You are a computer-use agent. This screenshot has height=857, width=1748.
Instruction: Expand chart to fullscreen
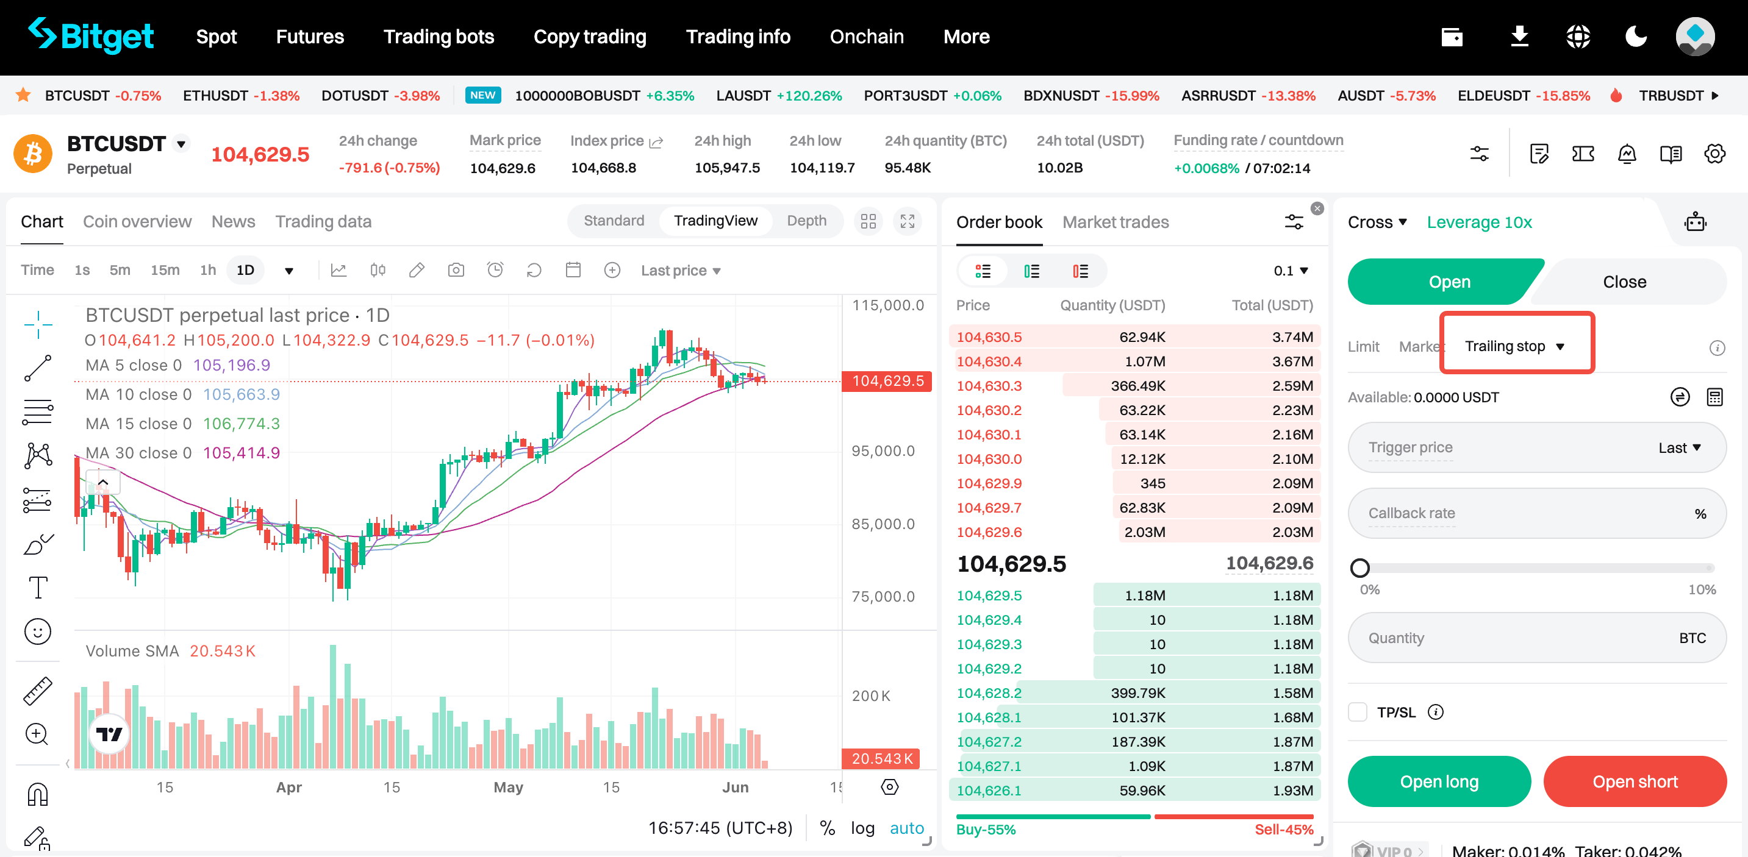point(908,221)
